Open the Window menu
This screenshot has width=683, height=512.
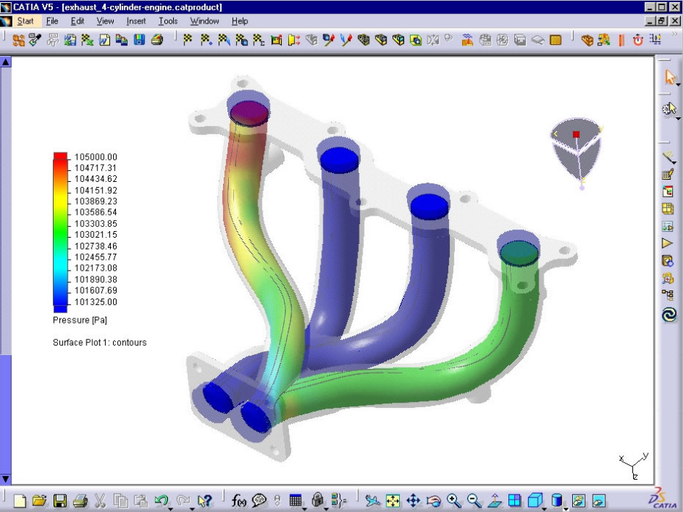tap(204, 21)
